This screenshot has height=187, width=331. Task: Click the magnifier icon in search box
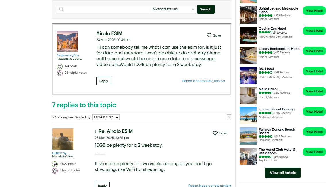[x=61, y=9]
